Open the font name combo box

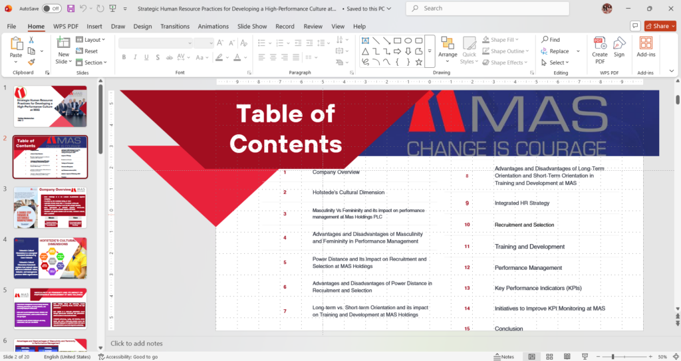click(x=156, y=43)
